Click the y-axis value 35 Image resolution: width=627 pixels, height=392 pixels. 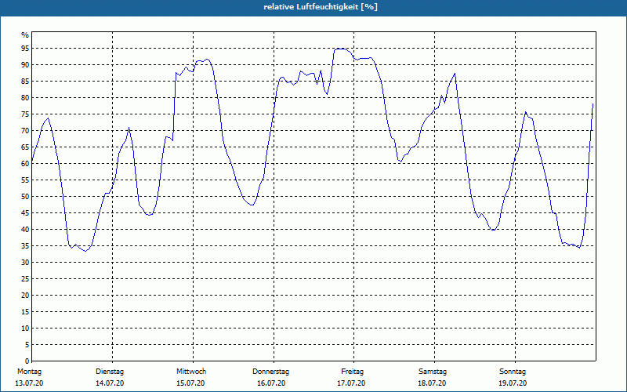pos(25,246)
